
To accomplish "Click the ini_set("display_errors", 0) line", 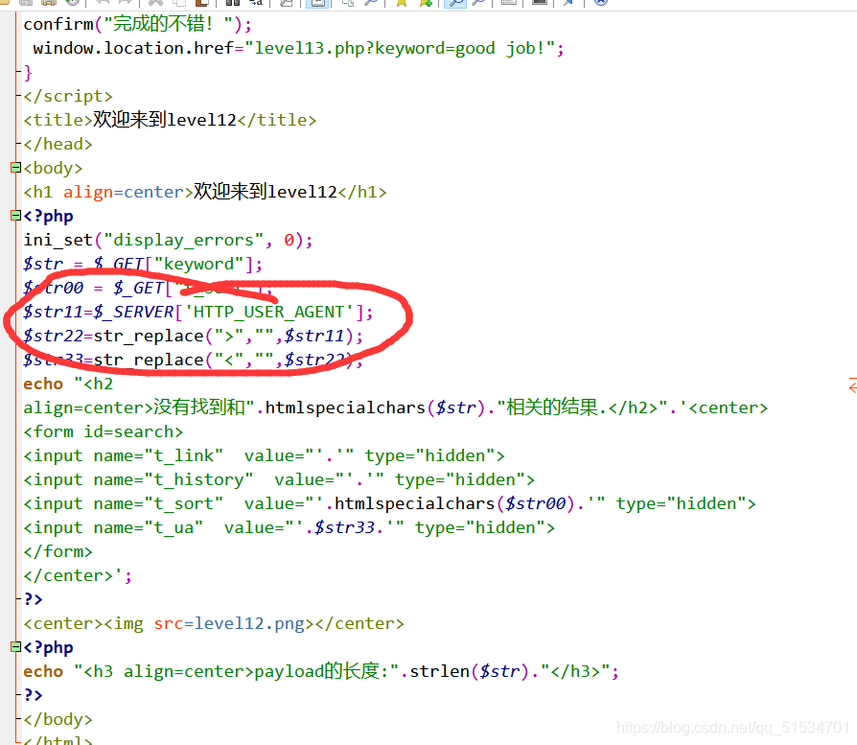I will [169, 240].
